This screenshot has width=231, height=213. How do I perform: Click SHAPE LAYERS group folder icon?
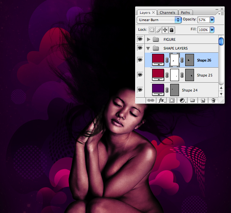click(x=156, y=48)
